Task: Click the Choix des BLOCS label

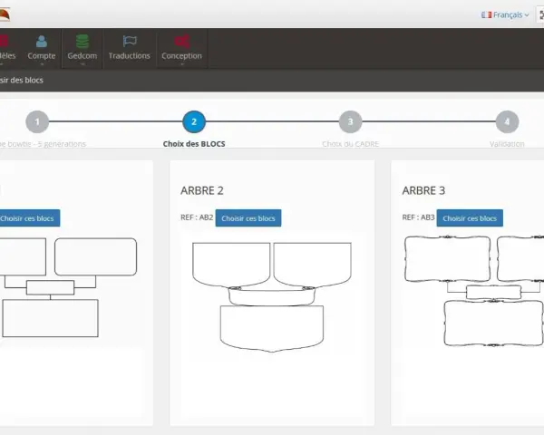Action: click(x=194, y=144)
